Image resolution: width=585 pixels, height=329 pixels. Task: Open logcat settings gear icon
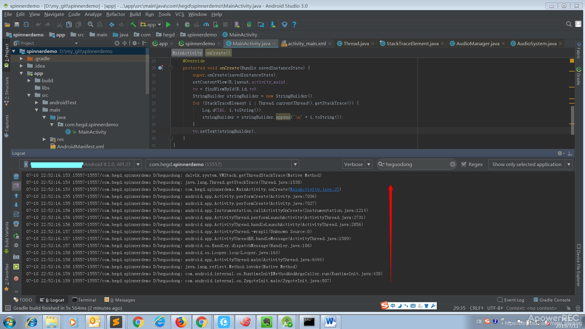click(x=560, y=153)
